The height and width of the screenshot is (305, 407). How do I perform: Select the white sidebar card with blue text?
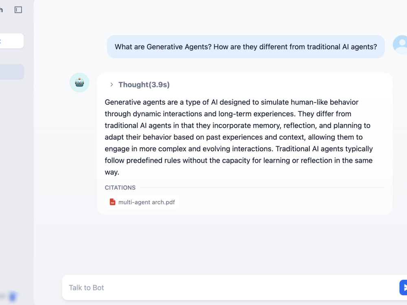point(12,41)
